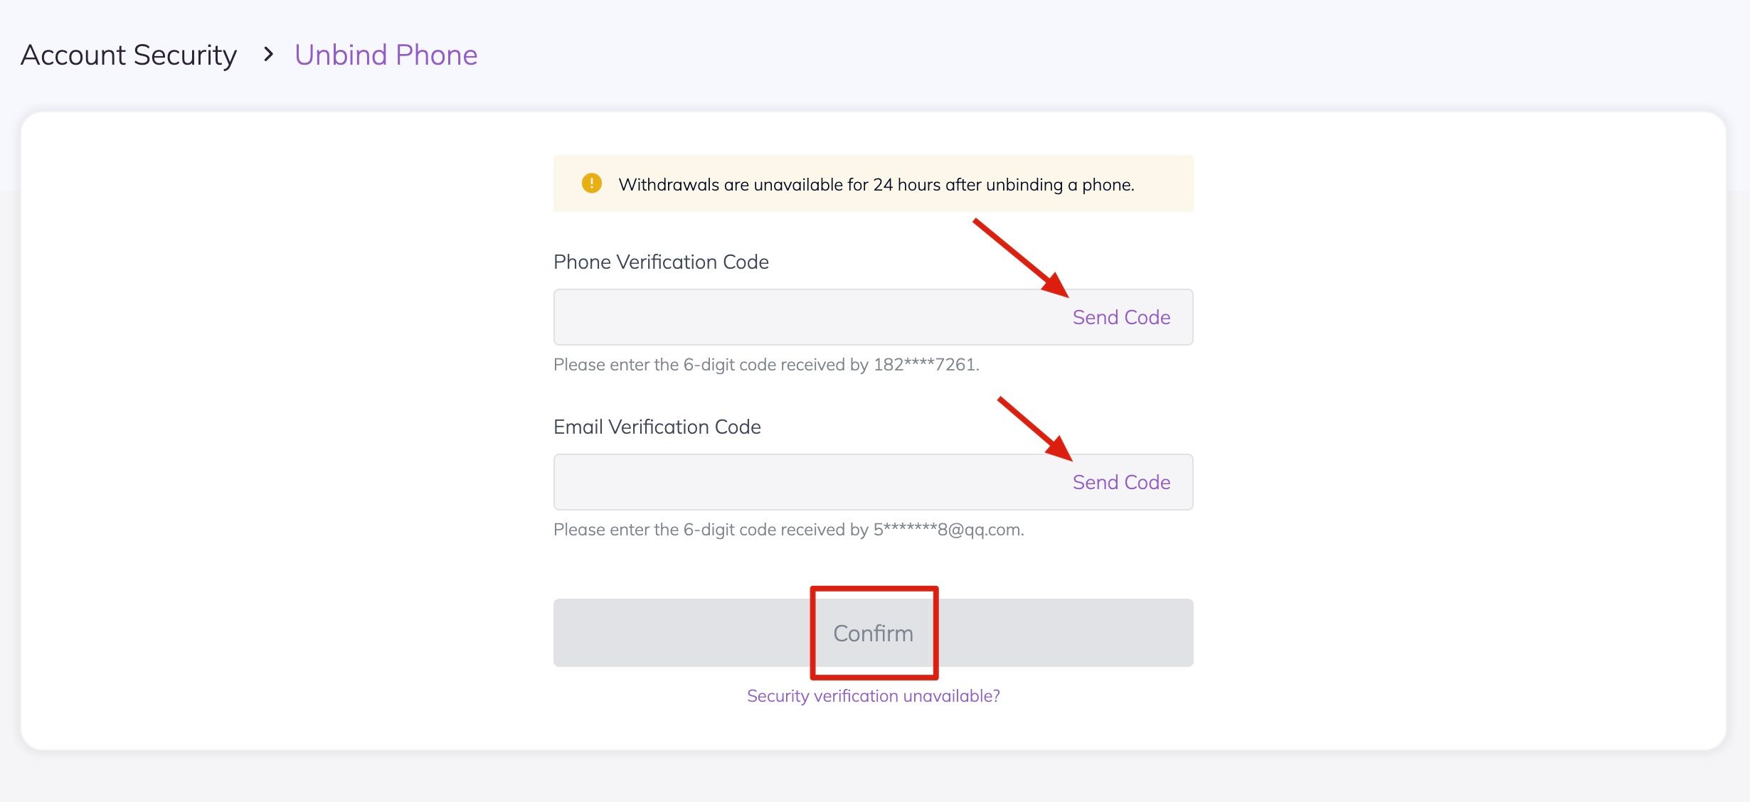
Task: Send Code for email verification
Action: tap(1121, 482)
